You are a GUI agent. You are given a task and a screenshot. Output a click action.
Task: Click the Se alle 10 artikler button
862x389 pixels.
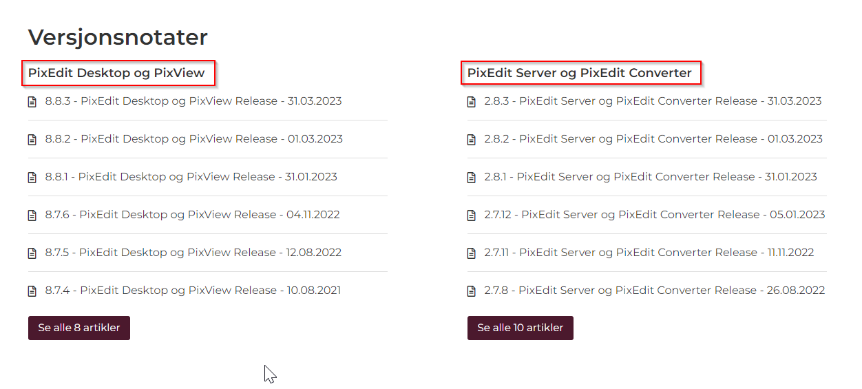point(521,328)
